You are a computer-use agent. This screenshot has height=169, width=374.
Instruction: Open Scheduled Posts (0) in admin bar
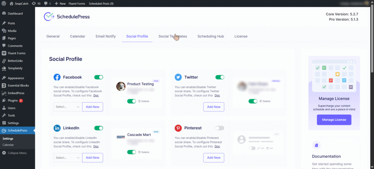click(101, 4)
